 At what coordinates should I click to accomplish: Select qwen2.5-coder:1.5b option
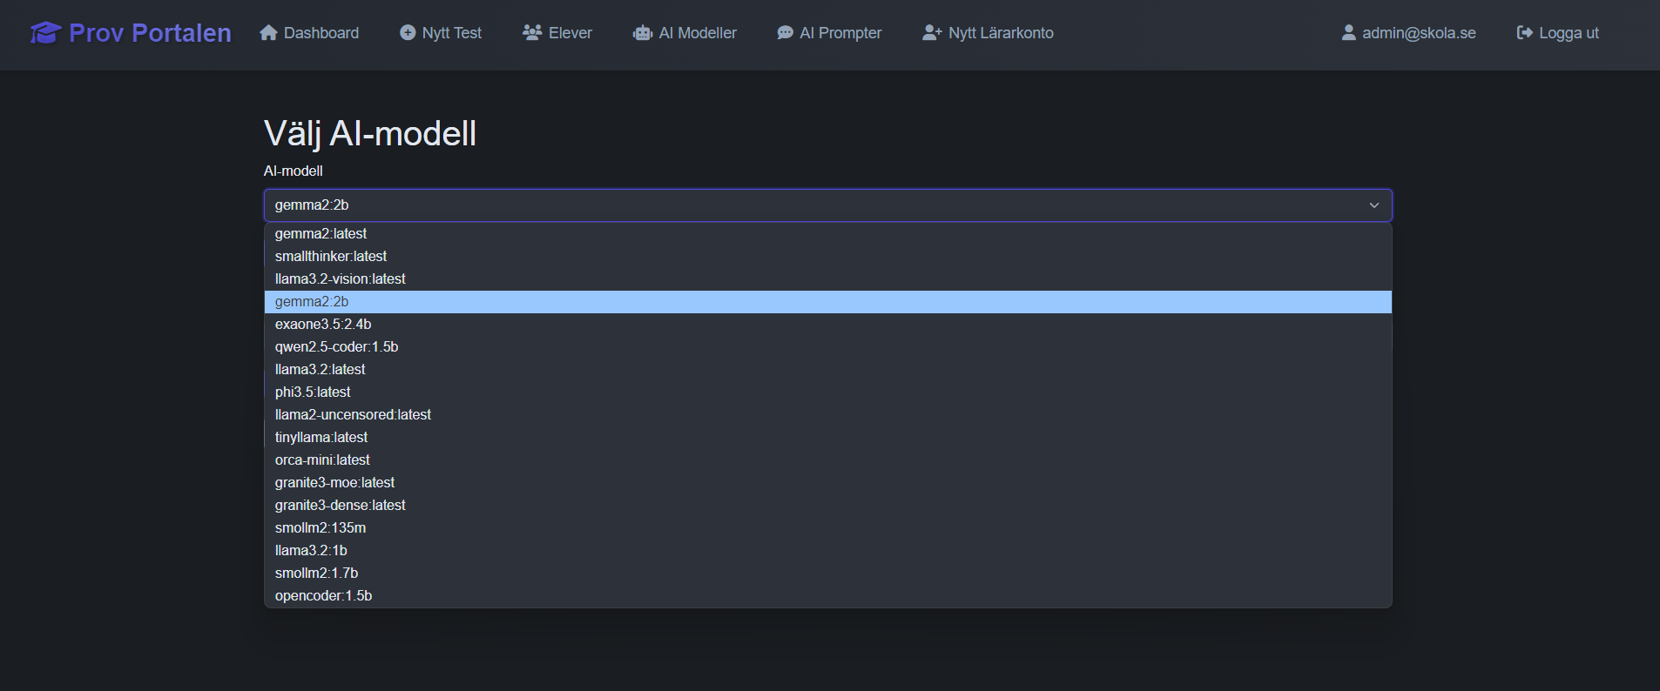click(x=827, y=346)
